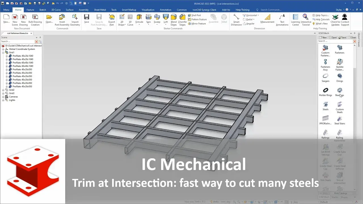Select the Steel Stairs catalog item
The height and width of the screenshot is (204, 363).
(x=339, y=120)
